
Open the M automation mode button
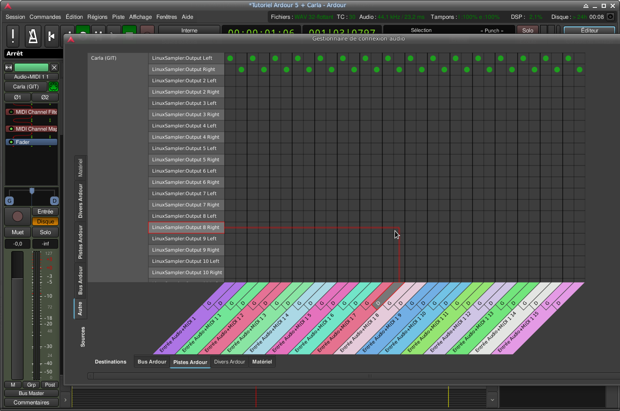point(13,385)
